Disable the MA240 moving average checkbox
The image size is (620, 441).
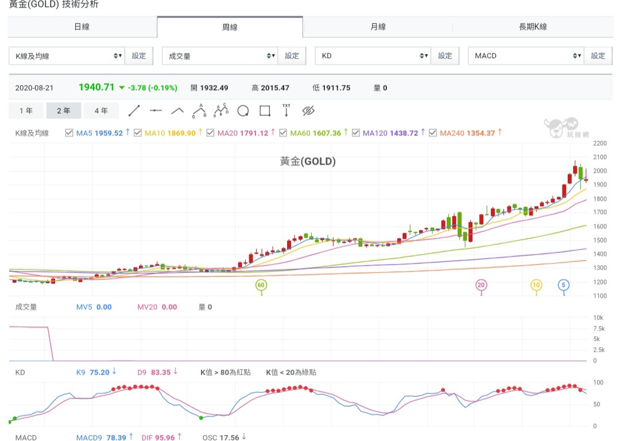click(433, 133)
